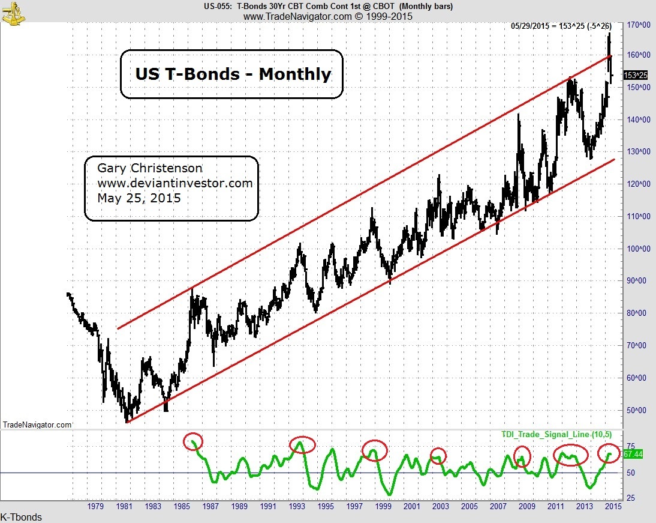Click the golden sextant logo icon

coord(13,13)
